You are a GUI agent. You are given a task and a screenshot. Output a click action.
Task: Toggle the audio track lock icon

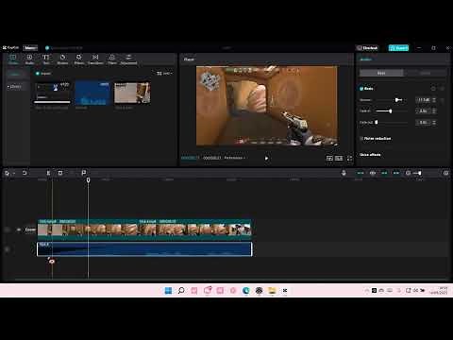click(8, 249)
